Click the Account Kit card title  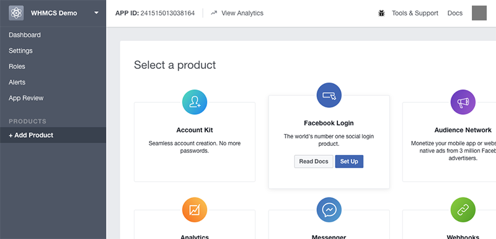click(195, 130)
